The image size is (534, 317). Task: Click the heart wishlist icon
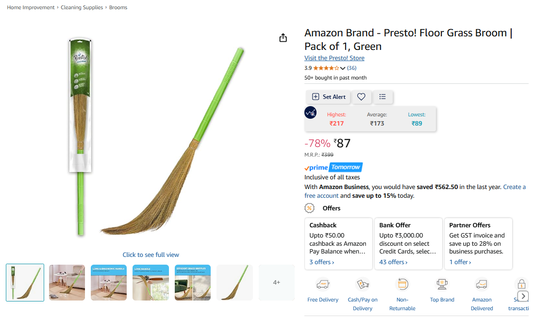361,97
